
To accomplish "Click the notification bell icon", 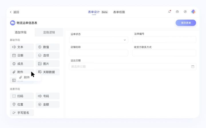I will coord(169,12).
